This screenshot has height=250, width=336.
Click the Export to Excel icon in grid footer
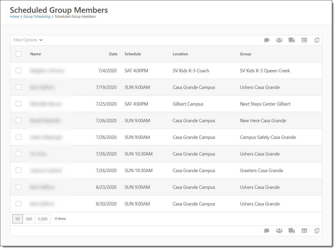click(x=304, y=231)
